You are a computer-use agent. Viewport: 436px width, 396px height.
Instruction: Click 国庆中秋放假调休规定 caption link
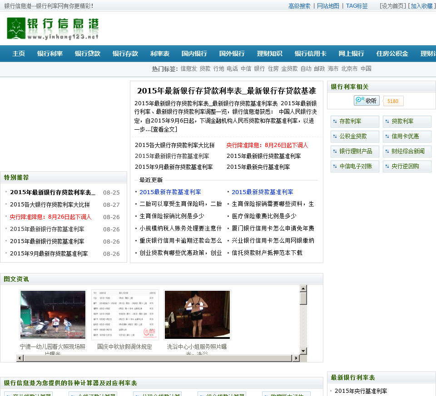[x=124, y=347]
